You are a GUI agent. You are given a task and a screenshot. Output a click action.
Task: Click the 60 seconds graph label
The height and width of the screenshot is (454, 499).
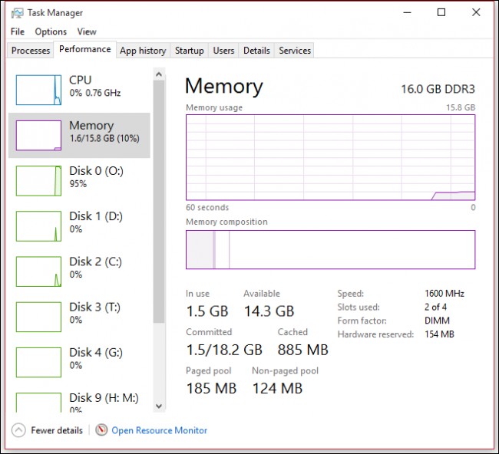(x=207, y=208)
